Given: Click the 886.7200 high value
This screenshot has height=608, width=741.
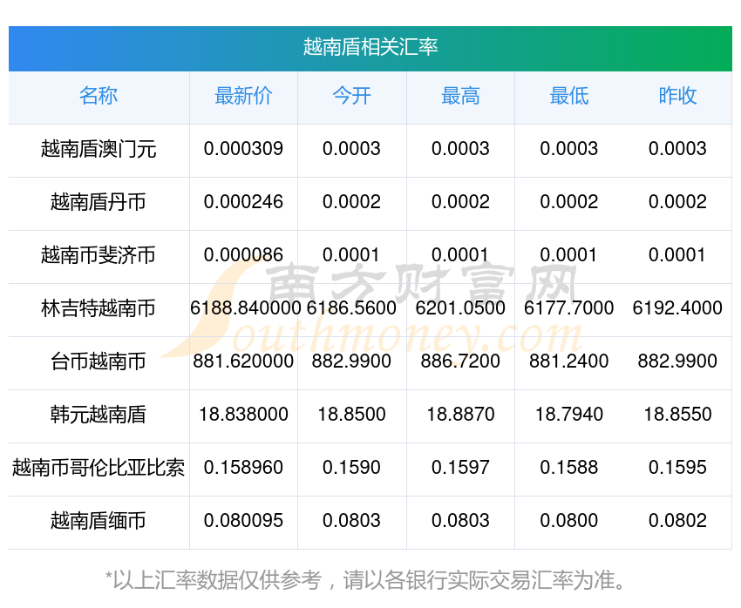Looking at the screenshot, I should (x=460, y=361).
